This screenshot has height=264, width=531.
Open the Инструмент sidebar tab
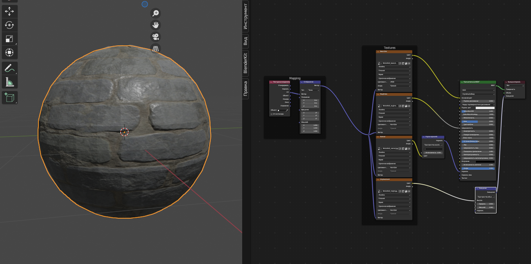coord(245,16)
